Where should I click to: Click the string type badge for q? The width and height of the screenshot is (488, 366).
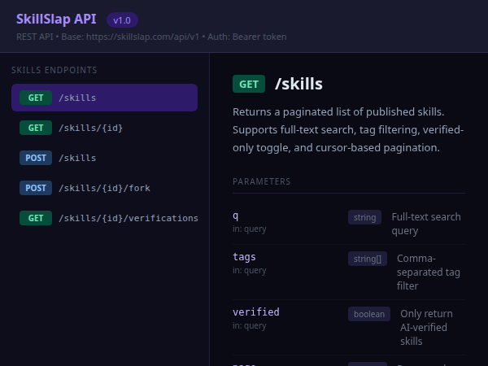(364, 217)
